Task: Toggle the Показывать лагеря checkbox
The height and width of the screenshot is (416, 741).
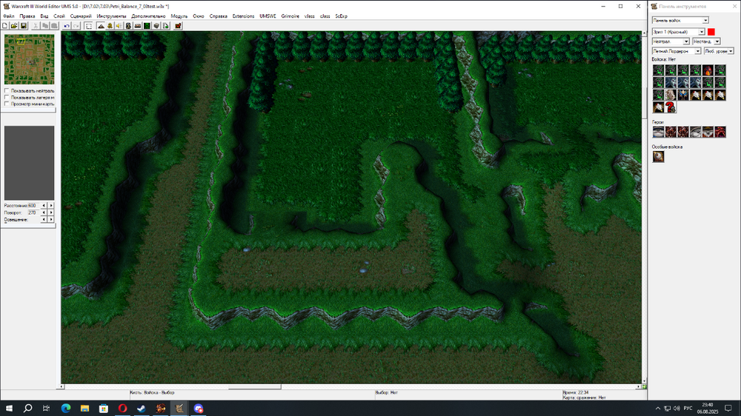Action: 7,98
